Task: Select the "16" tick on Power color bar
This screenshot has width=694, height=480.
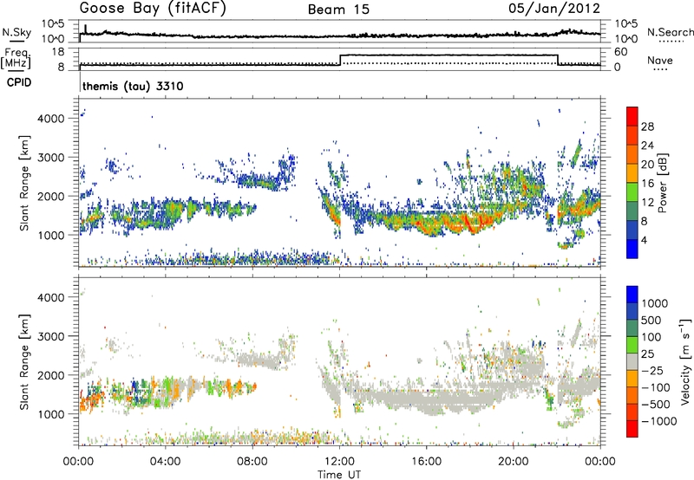Action: [647, 184]
